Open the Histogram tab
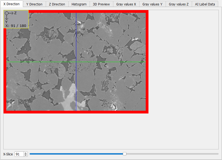The width and height of the screenshot is (222, 160). (x=79, y=4)
